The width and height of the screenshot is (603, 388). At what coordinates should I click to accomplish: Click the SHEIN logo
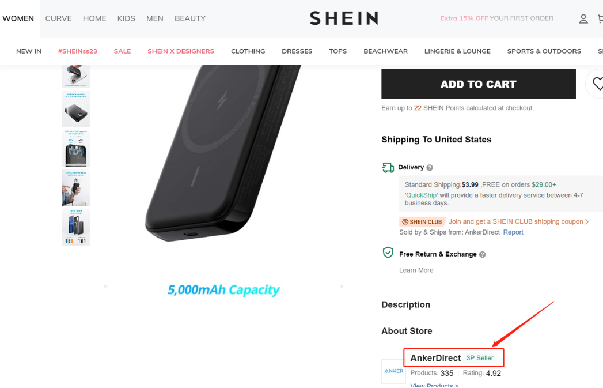(x=344, y=18)
